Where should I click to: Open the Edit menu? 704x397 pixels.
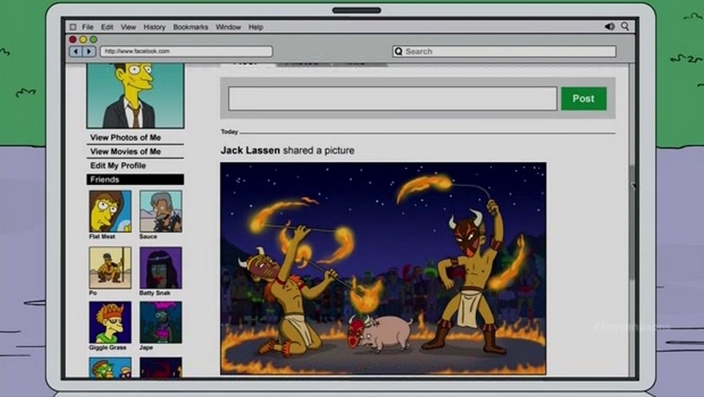click(x=106, y=27)
